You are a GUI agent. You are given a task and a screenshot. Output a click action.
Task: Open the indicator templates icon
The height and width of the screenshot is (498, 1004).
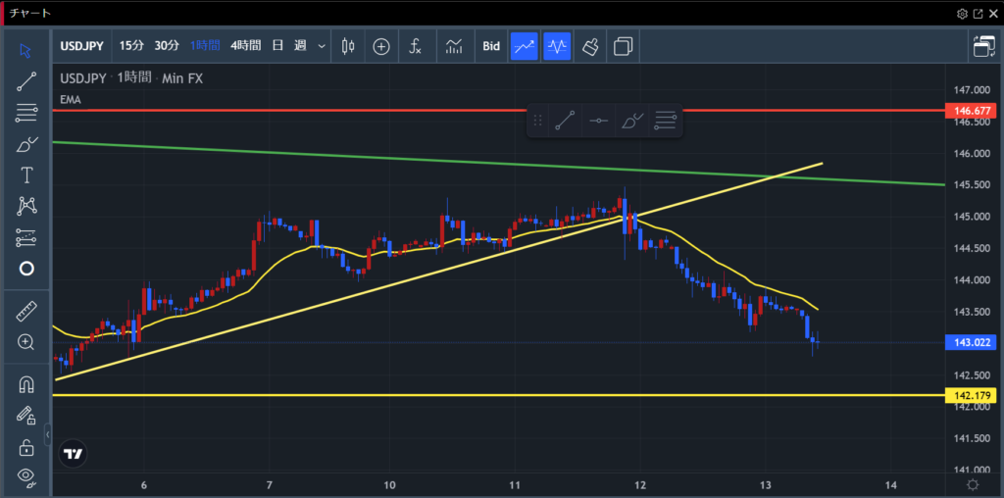454,46
